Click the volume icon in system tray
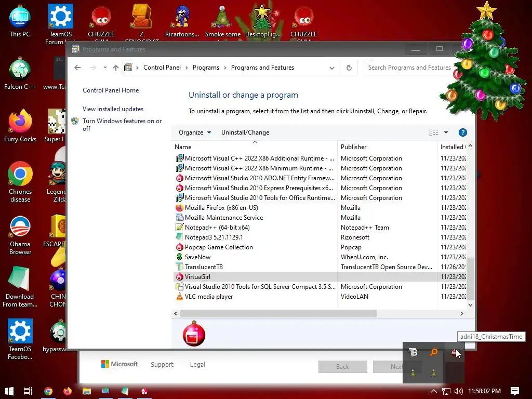The width and height of the screenshot is (532, 399). (x=458, y=391)
